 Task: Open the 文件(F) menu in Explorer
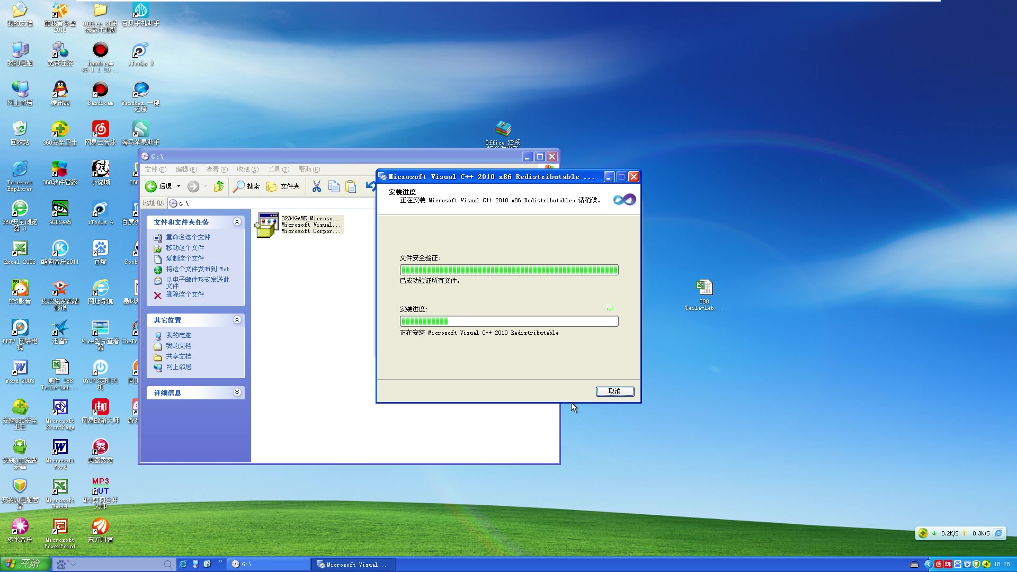click(x=156, y=169)
